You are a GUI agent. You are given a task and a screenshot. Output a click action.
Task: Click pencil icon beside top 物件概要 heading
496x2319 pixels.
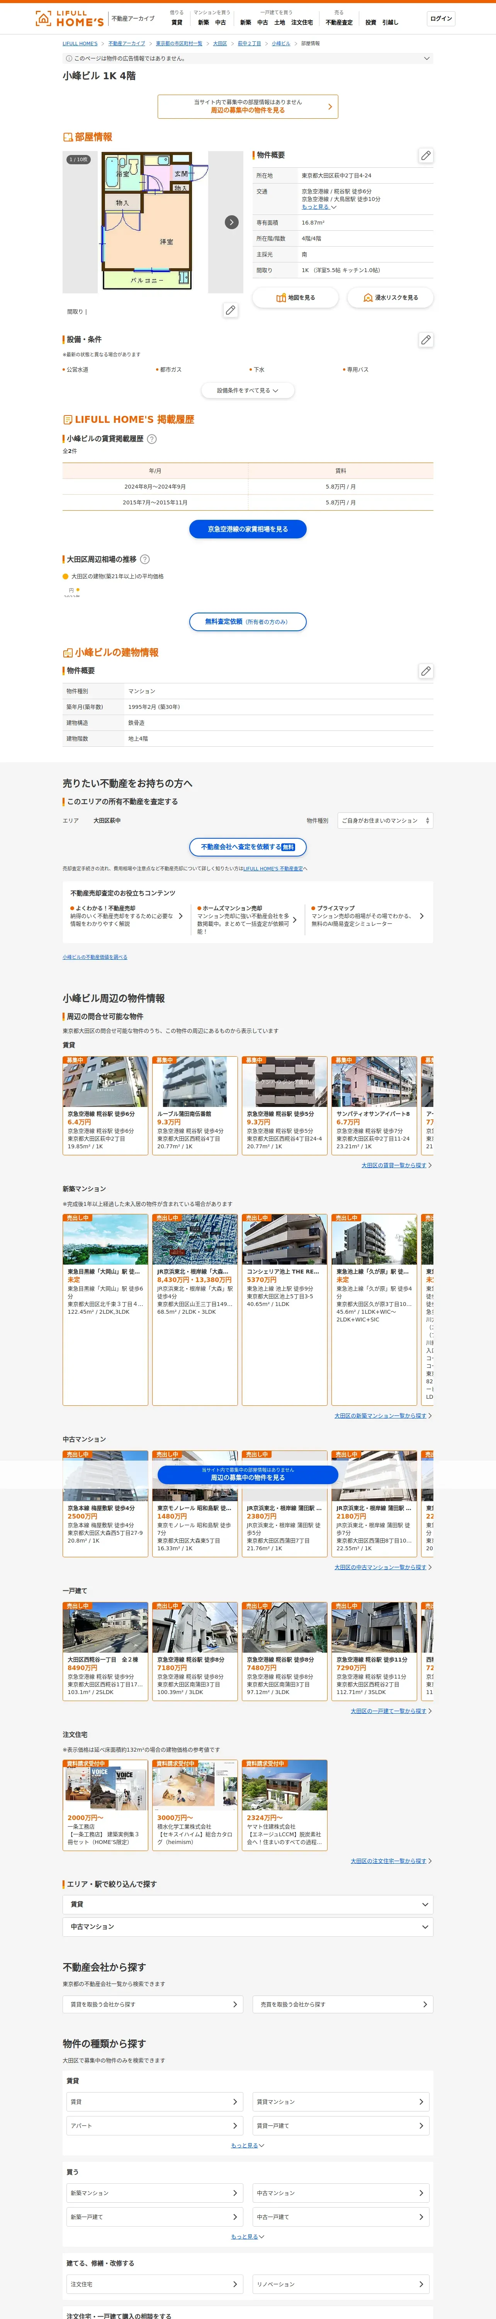[426, 155]
